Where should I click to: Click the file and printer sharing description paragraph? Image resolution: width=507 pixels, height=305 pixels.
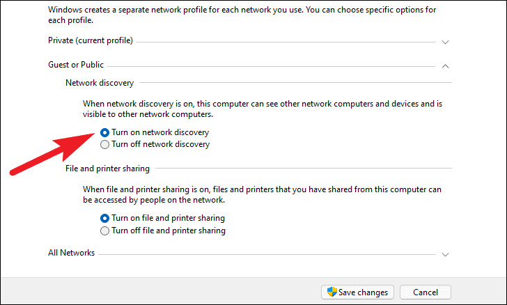(x=262, y=194)
